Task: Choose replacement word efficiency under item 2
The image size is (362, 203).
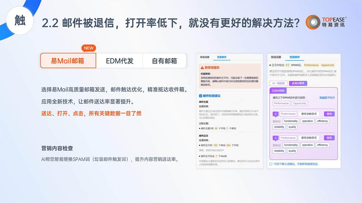Action: 322,121
